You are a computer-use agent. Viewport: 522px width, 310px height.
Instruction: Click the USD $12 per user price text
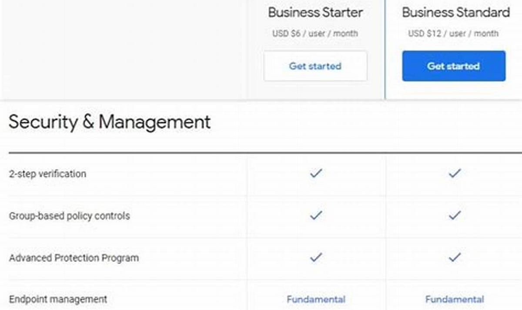454,33
